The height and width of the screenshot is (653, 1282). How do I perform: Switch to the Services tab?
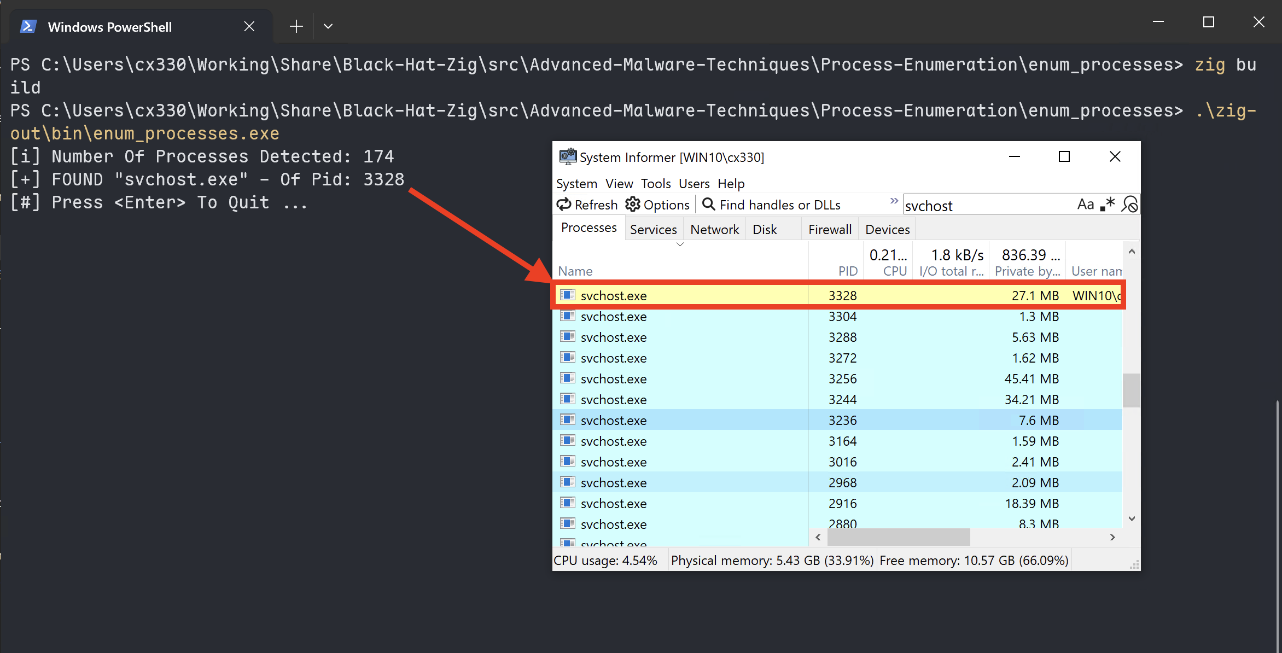click(x=653, y=230)
